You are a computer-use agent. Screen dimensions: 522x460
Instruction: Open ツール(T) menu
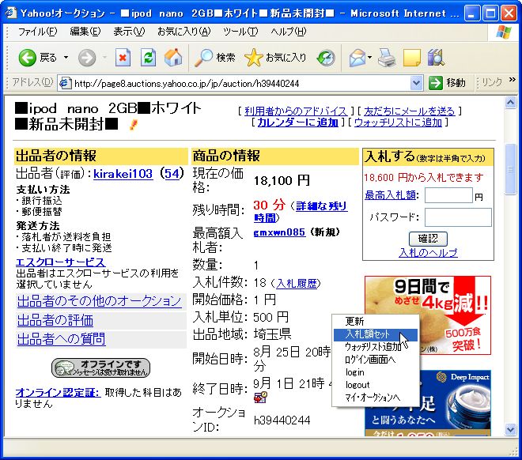tap(240, 32)
